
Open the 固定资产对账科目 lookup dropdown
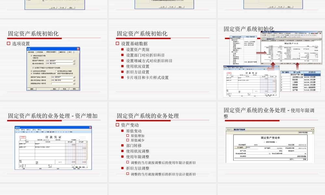74,61
